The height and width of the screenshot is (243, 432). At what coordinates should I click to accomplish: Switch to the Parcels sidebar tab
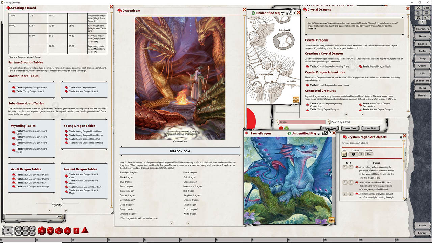(422, 95)
